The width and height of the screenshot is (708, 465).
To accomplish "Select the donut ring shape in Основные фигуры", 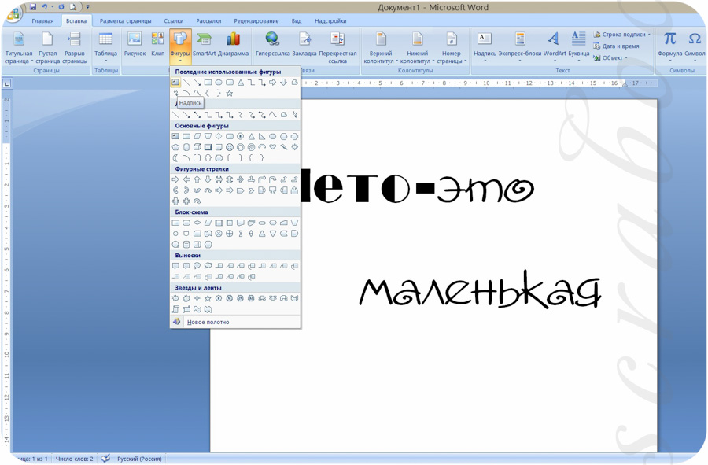I will coord(240,147).
